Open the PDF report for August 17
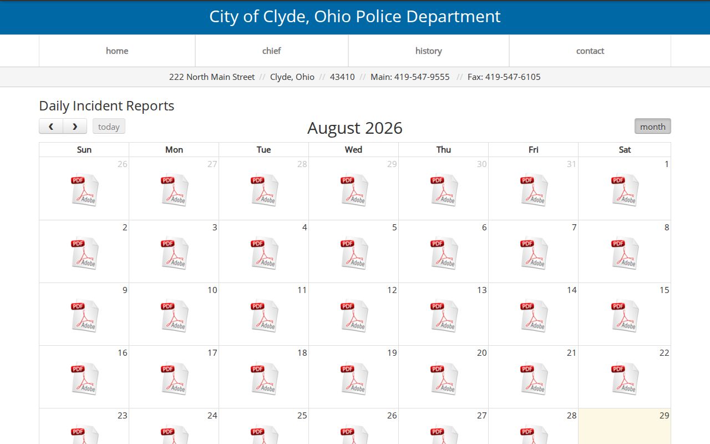 pyautogui.click(x=174, y=379)
